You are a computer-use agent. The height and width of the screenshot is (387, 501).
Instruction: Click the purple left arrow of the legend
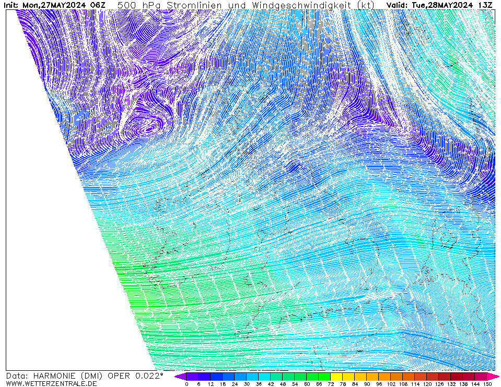(x=180, y=377)
